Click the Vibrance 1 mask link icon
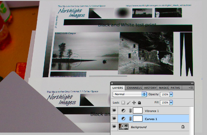Viewport: 207px width, 135px height. 130,110
